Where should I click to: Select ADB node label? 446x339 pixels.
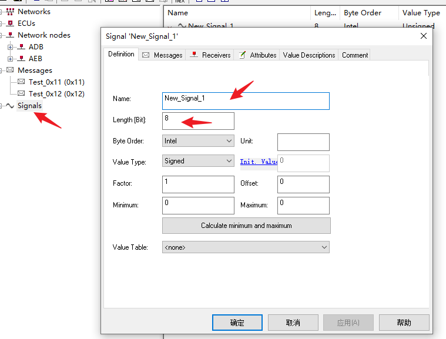click(36, 46)
